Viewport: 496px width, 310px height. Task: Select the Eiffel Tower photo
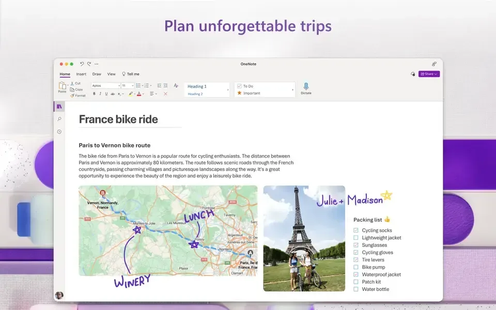304,238
